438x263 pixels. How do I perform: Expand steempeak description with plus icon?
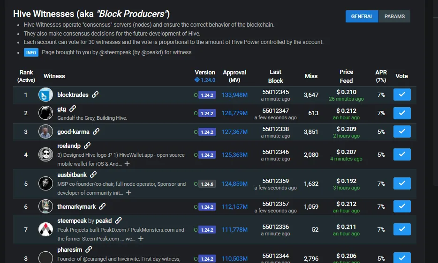tap(141, 239)
